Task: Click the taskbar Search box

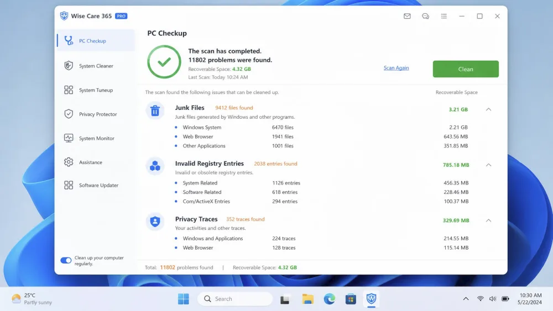Action: [235, 299]
